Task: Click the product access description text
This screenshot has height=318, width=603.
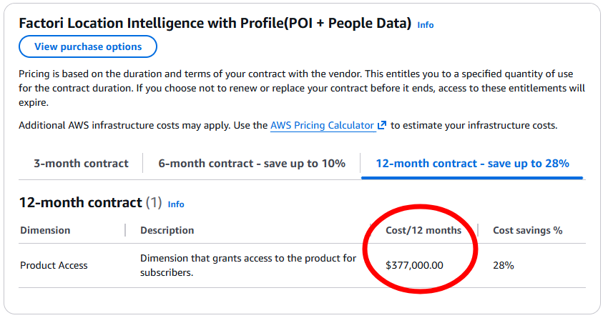Action: [x=247, y=265]
